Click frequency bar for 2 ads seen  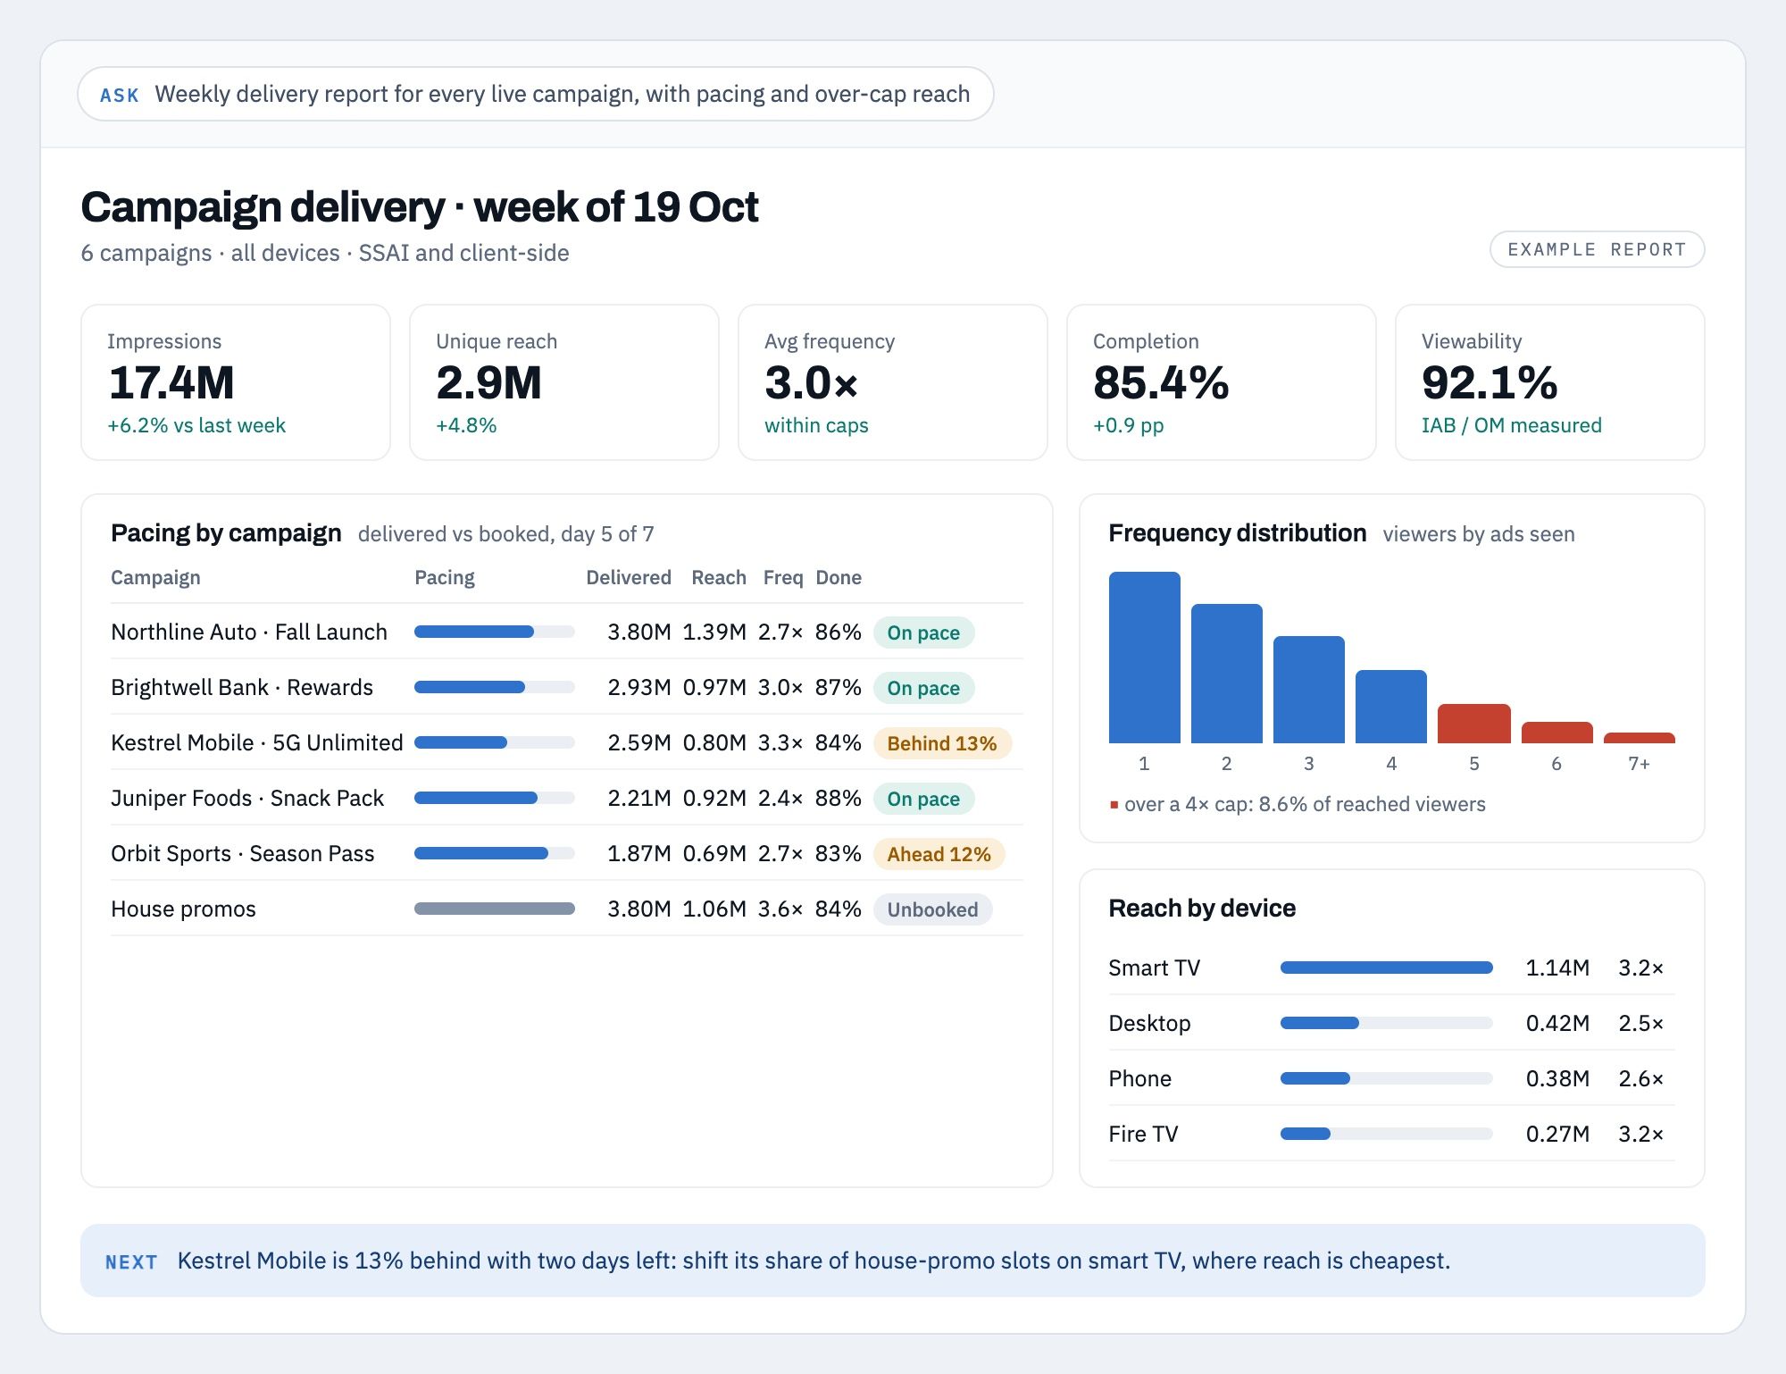[x=1227, y=674]
